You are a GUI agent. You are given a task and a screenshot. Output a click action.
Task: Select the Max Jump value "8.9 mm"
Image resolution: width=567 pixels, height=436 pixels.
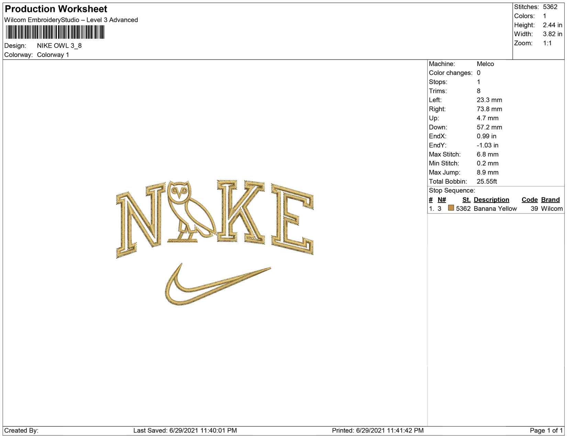click(x=488, y=173)
